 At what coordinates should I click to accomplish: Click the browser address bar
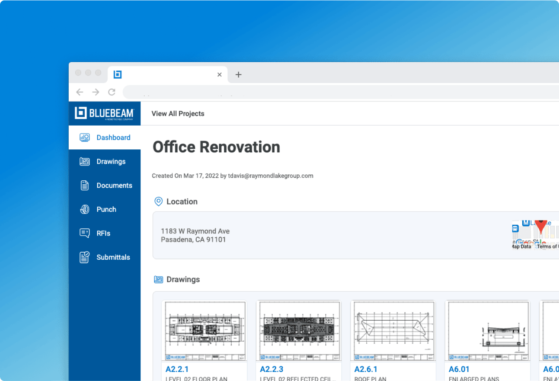[302, 92]
